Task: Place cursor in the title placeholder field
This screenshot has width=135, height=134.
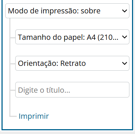Action: (x=72, y=90)
